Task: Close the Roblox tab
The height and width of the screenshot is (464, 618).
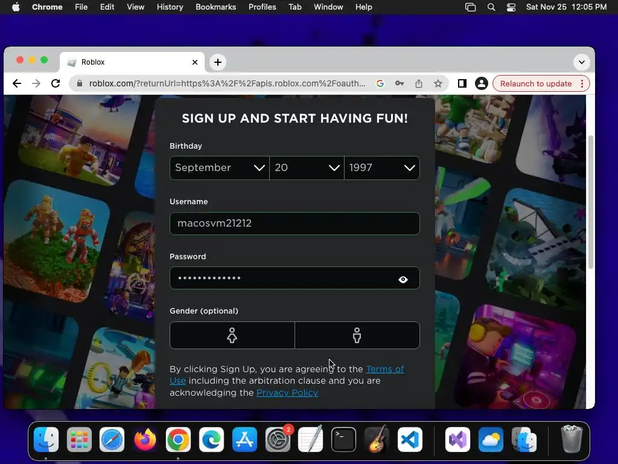Action: click(x=195, y=62)
